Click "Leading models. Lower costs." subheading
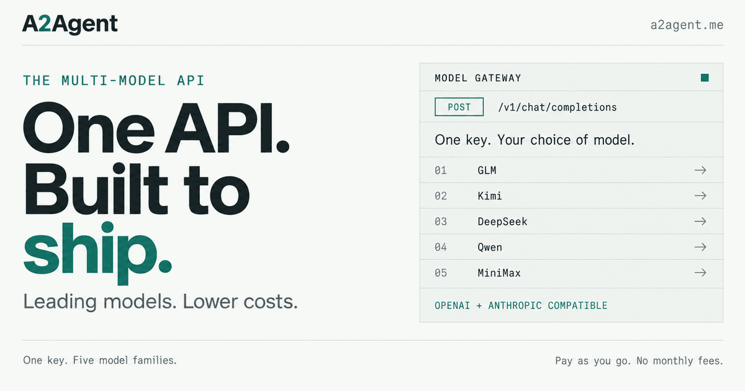 point(160,302)
